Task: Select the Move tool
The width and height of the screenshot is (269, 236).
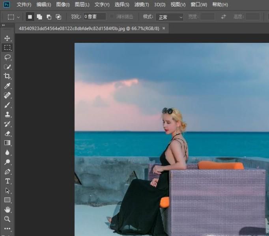Action: [x=7, y=38]
